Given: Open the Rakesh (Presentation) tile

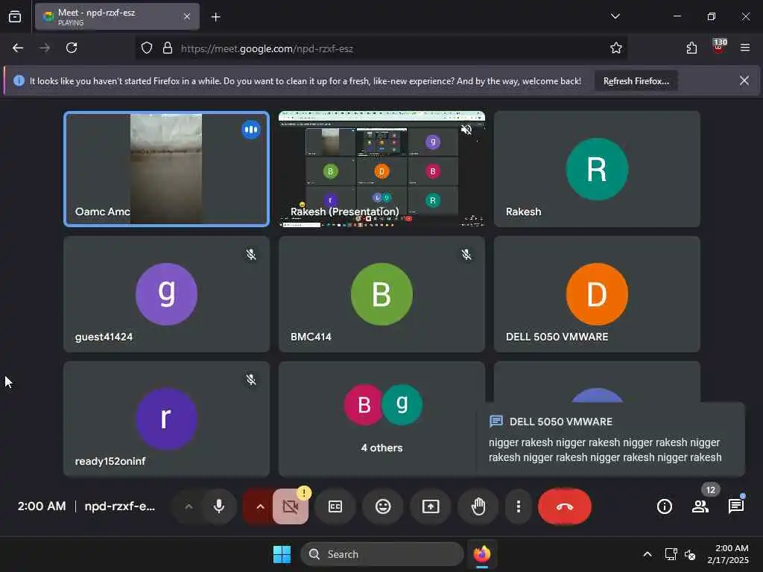Looking at the screenshot, I should [x=382, y=169].
